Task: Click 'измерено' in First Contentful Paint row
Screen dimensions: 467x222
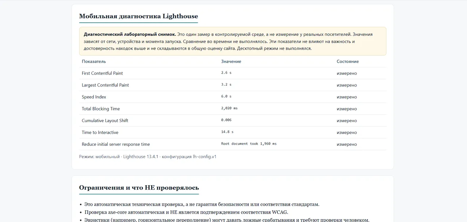Action: coord(347,73)
